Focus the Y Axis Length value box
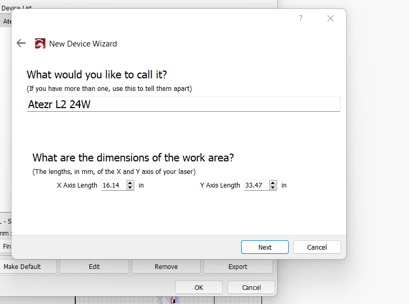 (x=255, y=185)
